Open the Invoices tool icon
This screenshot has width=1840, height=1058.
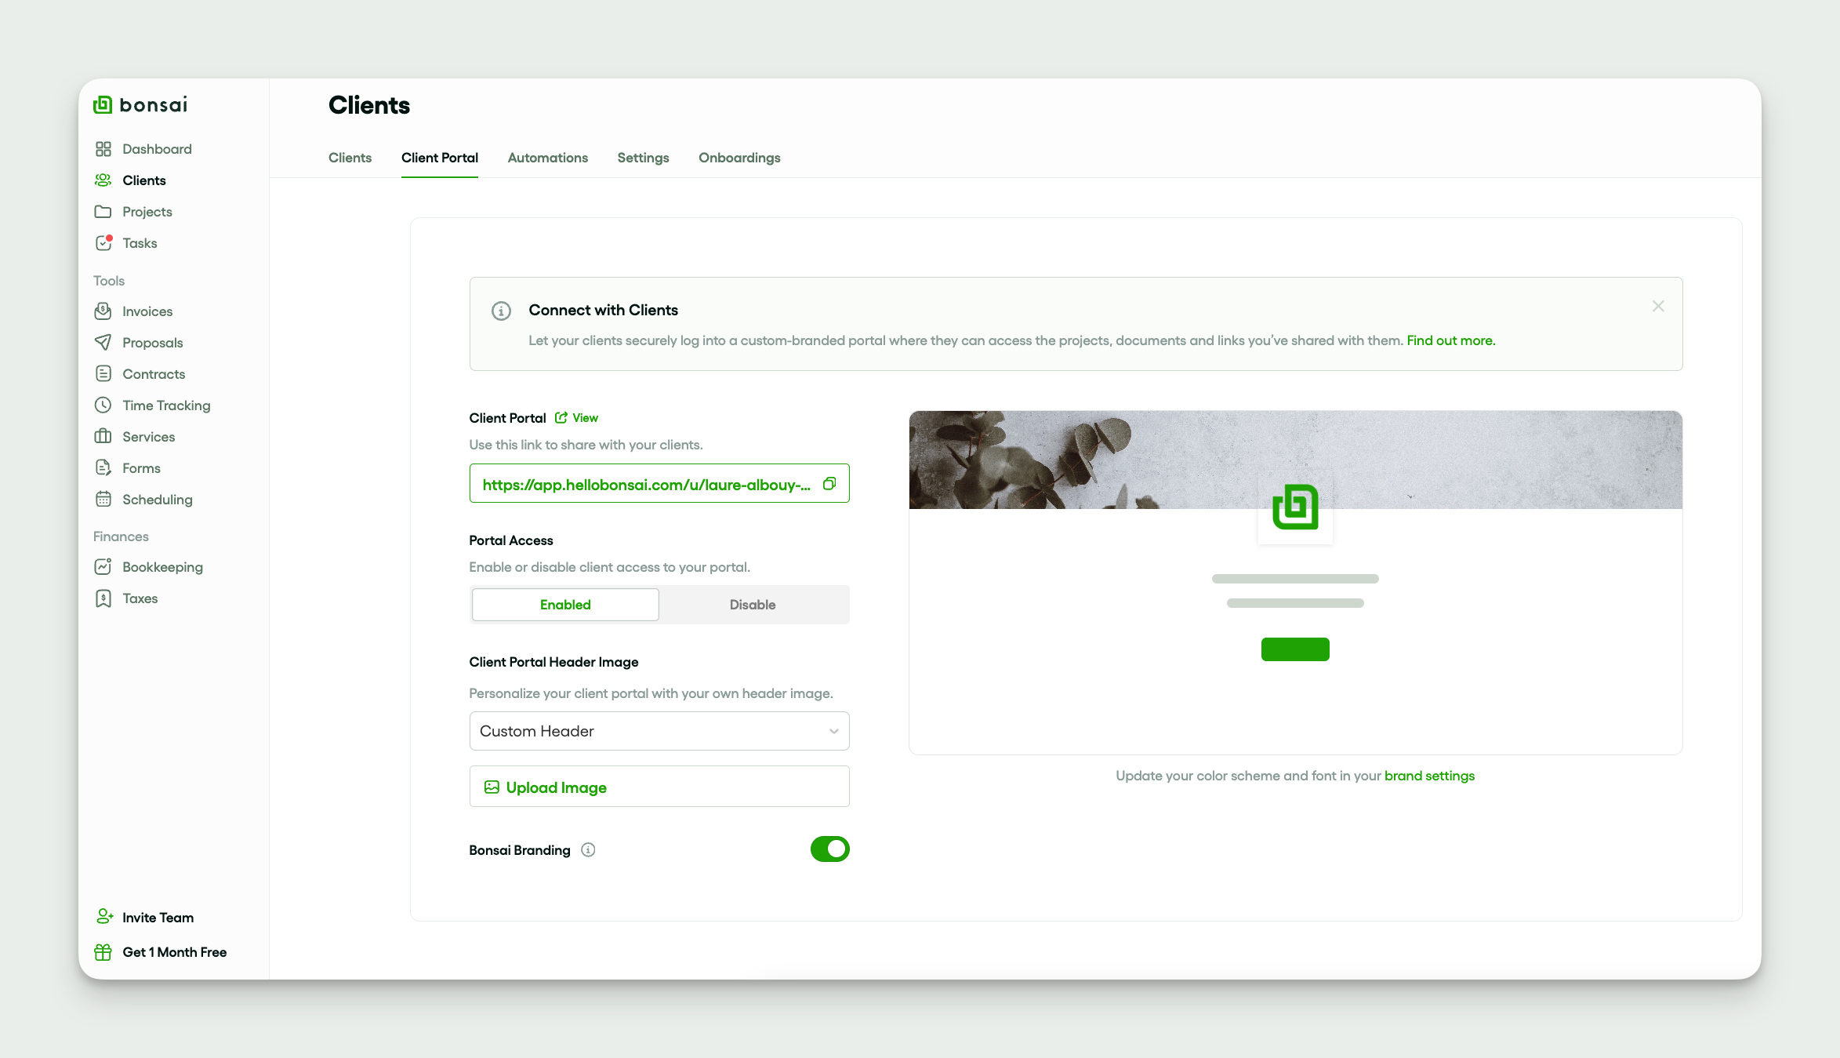tap(103, 311)
